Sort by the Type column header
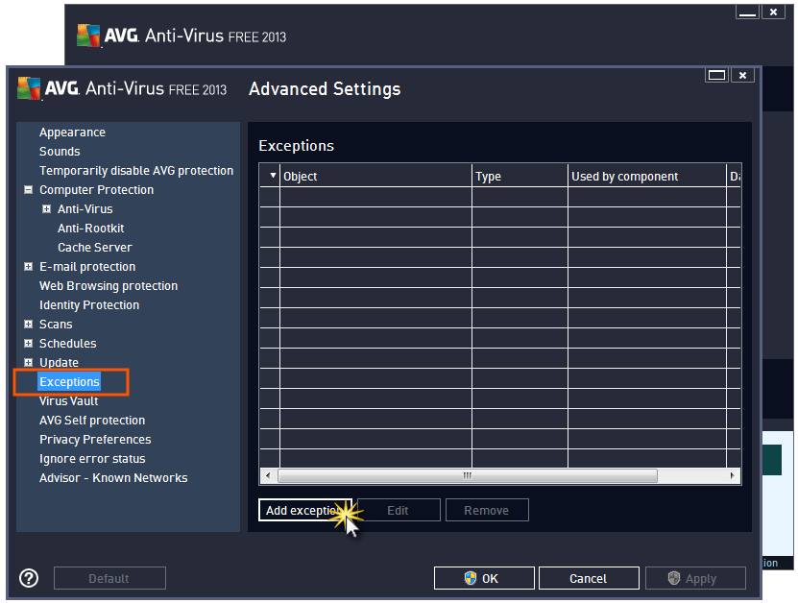This screenshot has width=798, height=603. click(520, 176)
